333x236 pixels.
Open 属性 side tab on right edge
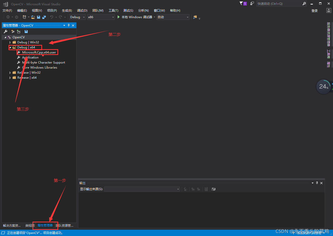coord(328,65)
